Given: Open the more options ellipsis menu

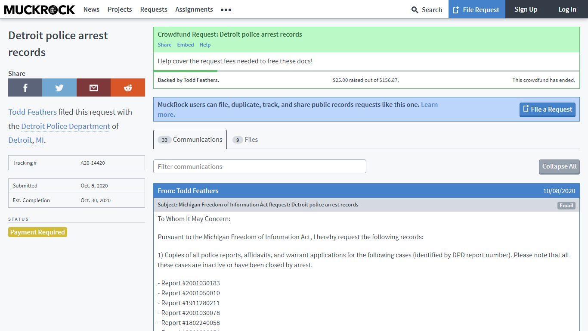Looking at the screenshot, I should click(x=226, y=9).
